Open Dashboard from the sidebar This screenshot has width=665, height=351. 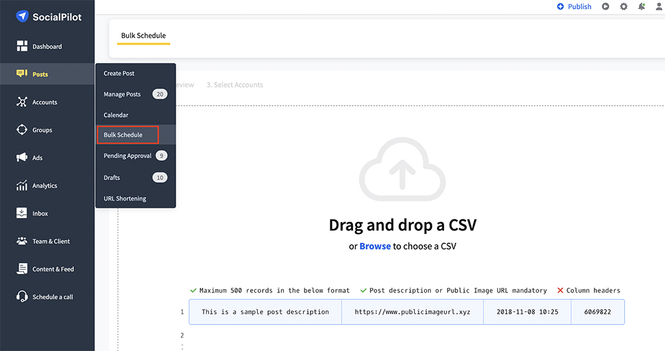tap(47, 47)
